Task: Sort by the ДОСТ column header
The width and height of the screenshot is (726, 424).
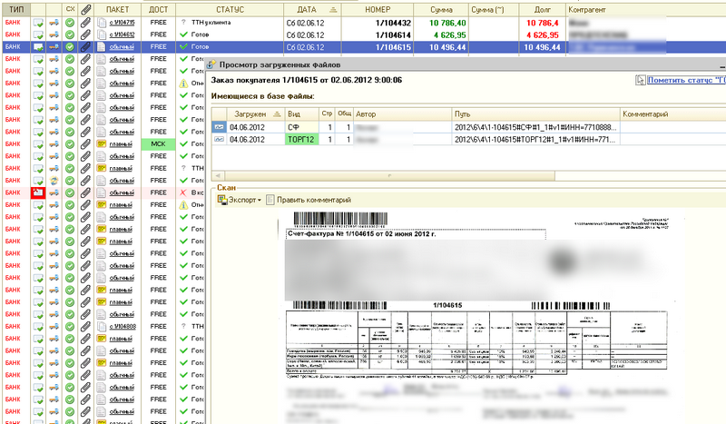Action: click(158, 9)
